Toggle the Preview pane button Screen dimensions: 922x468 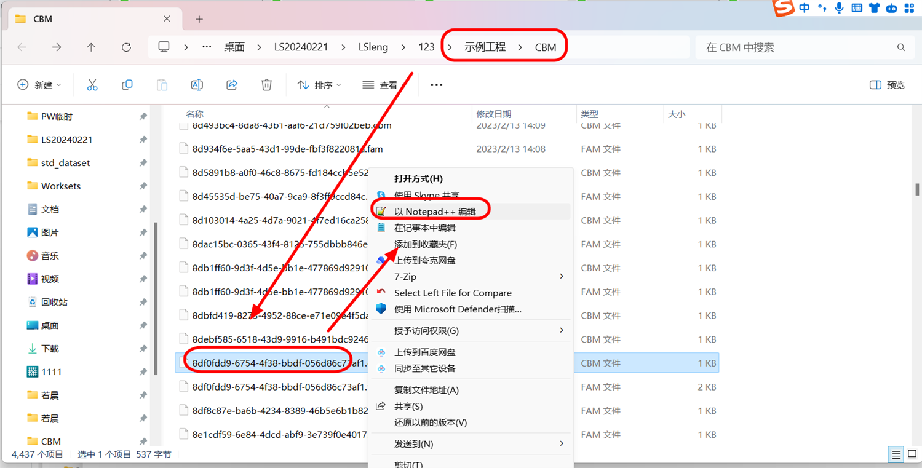pyautogui.click(x=887, y=85)
